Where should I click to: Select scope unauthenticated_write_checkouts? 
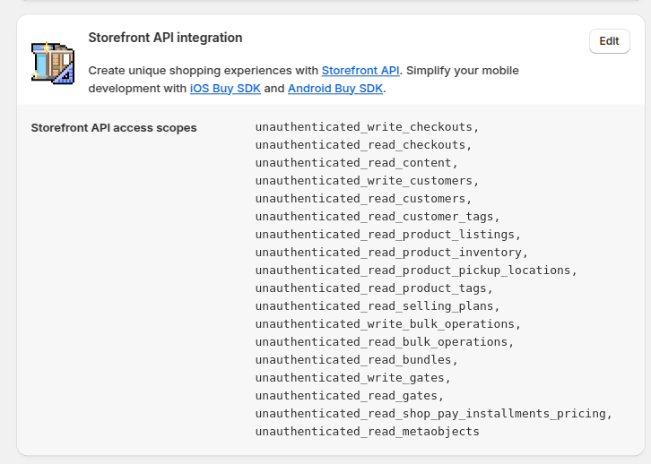[364, 127]
